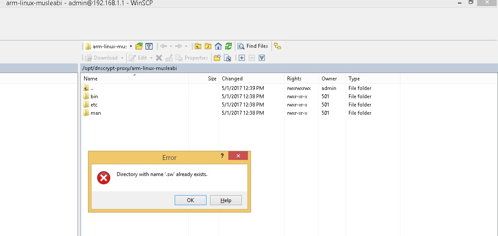498x236 pixels.
Task: Sort files by the Name column header
Action: point(91,79)
